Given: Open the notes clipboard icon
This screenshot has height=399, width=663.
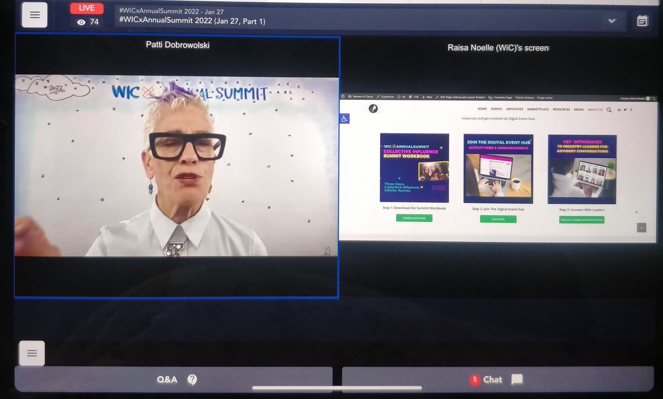Looking at the screenshot, I should point(642,21).
